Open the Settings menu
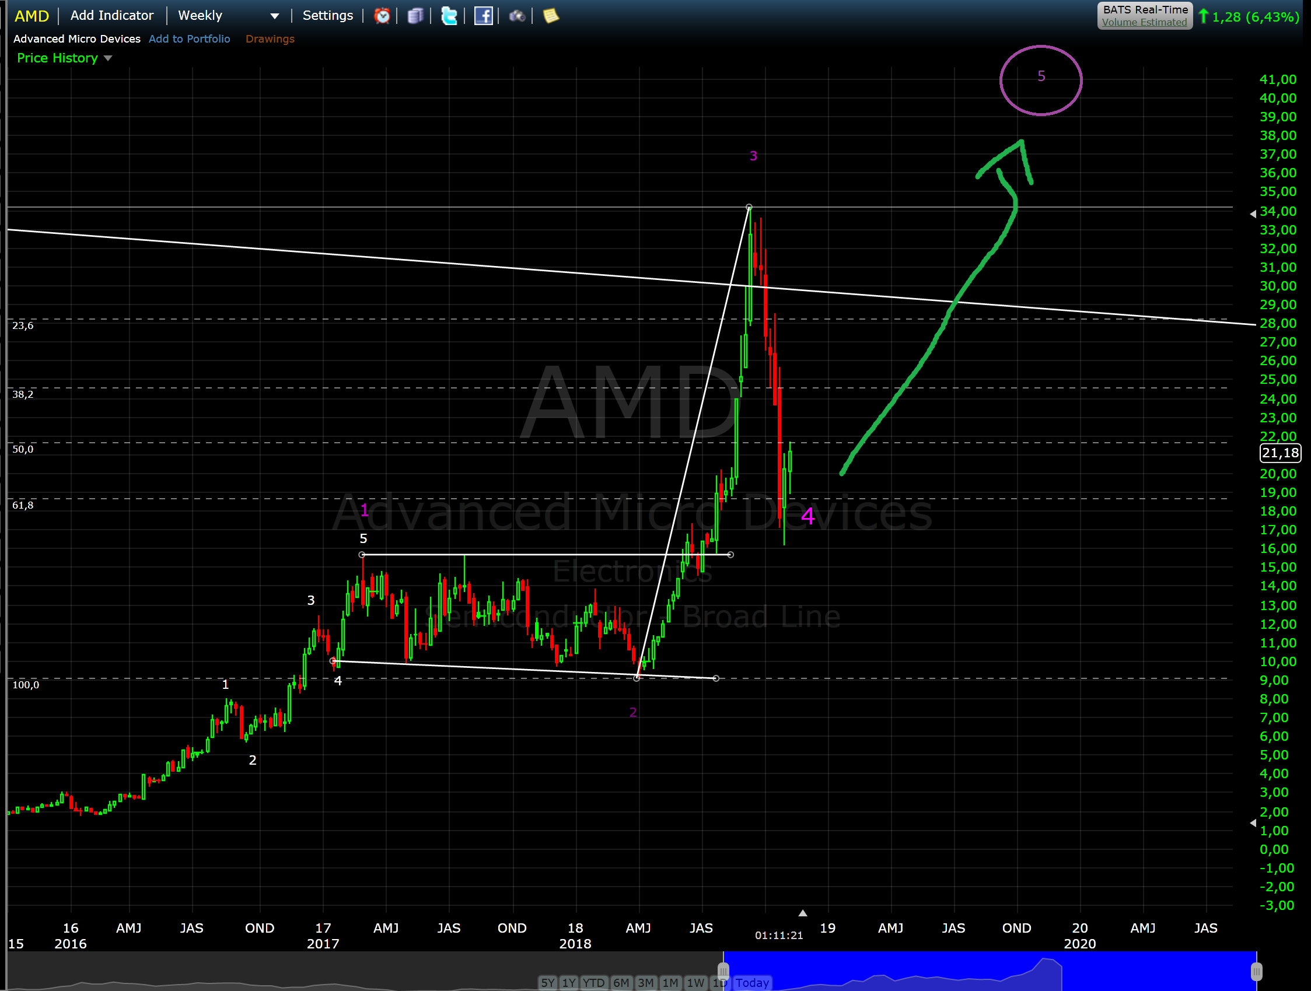The width and height of the screenshot is (1311, 991). (327, 15)
